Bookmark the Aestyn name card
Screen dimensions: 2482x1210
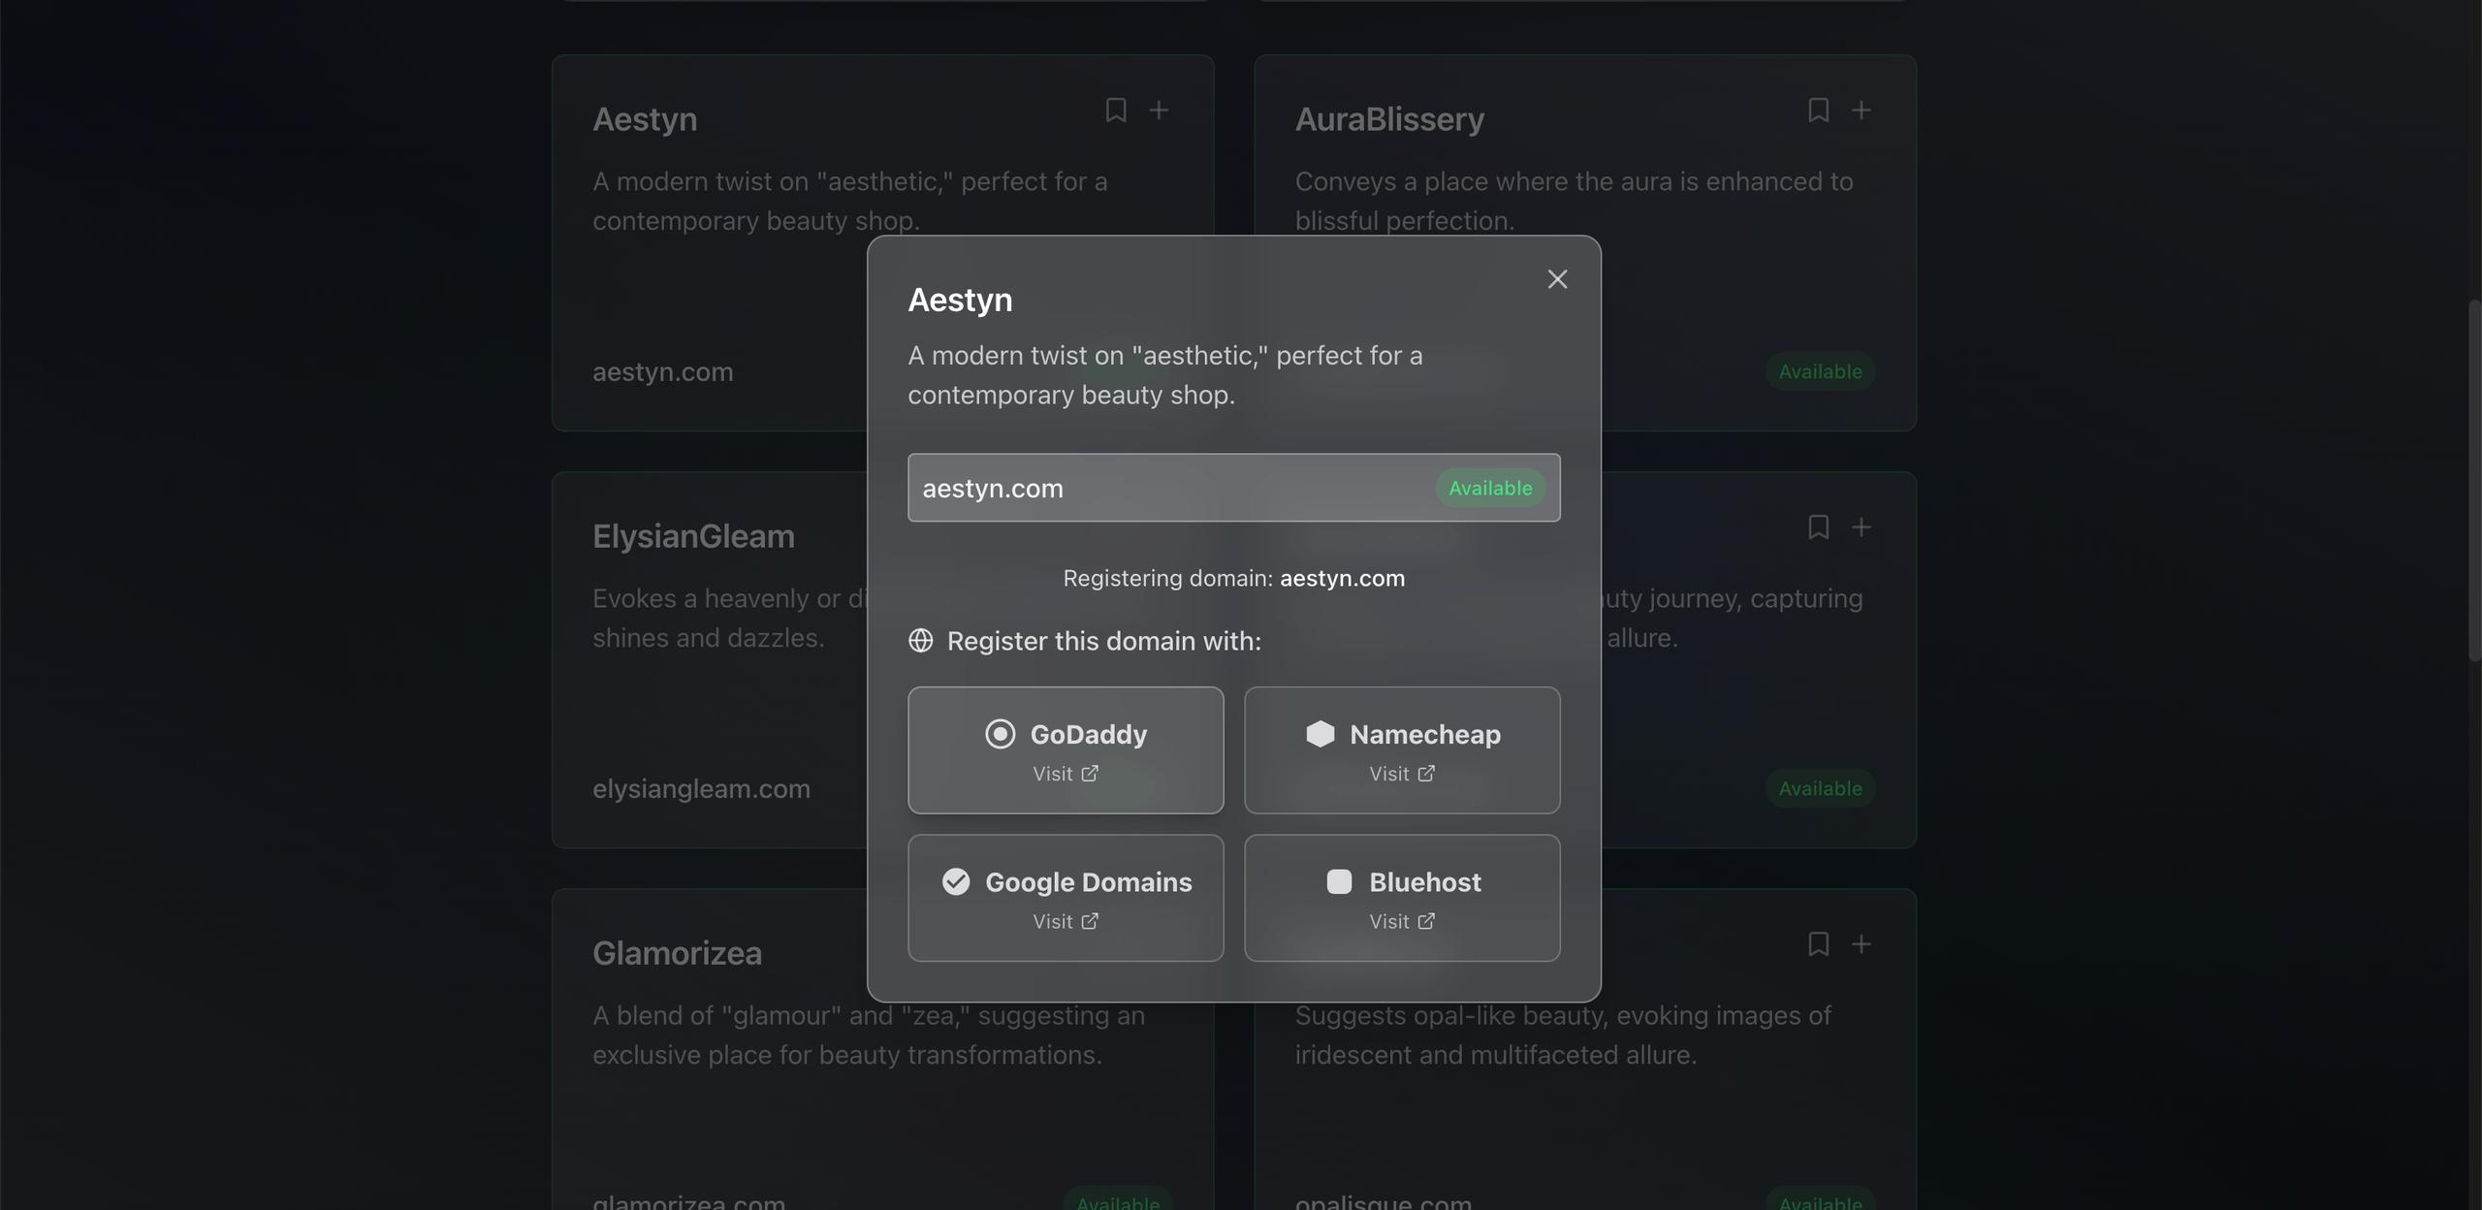[x=1116, y=111]
